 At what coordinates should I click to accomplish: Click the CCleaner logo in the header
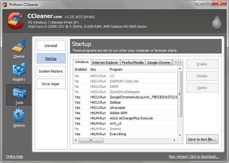pos(16,21)
